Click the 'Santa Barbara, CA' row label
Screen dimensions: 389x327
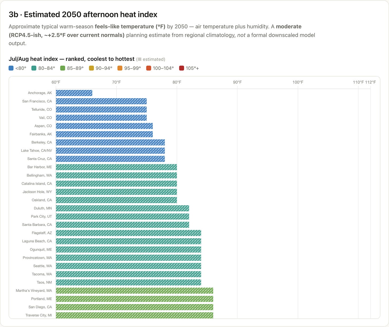[37, 225]
